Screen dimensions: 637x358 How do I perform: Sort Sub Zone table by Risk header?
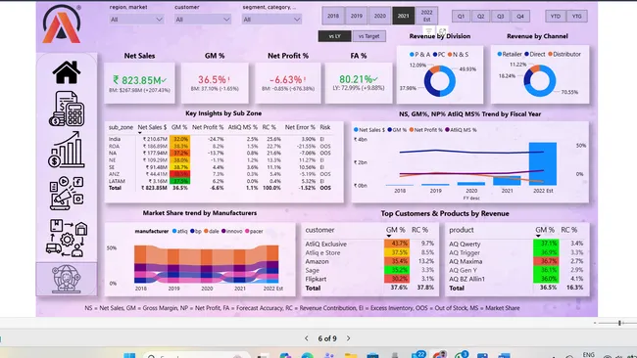coord(325,127)
